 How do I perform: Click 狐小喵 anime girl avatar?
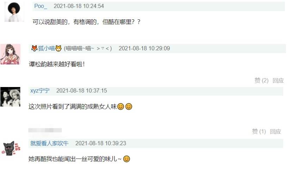(x=10, y=54)
